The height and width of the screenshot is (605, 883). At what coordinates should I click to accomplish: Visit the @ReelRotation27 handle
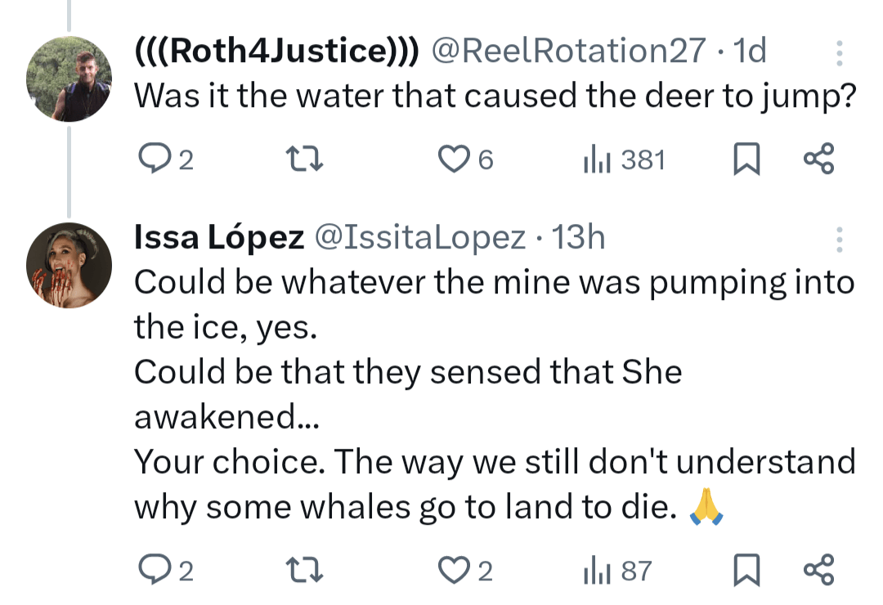[x=567, y=52]
